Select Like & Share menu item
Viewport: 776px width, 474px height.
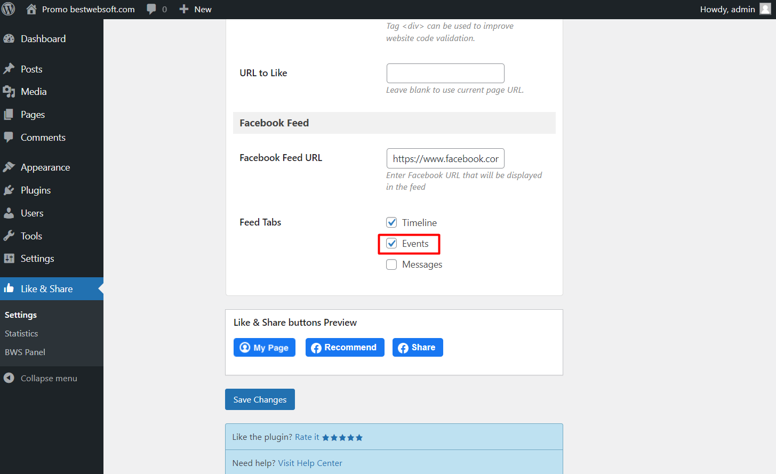[52, 288]
